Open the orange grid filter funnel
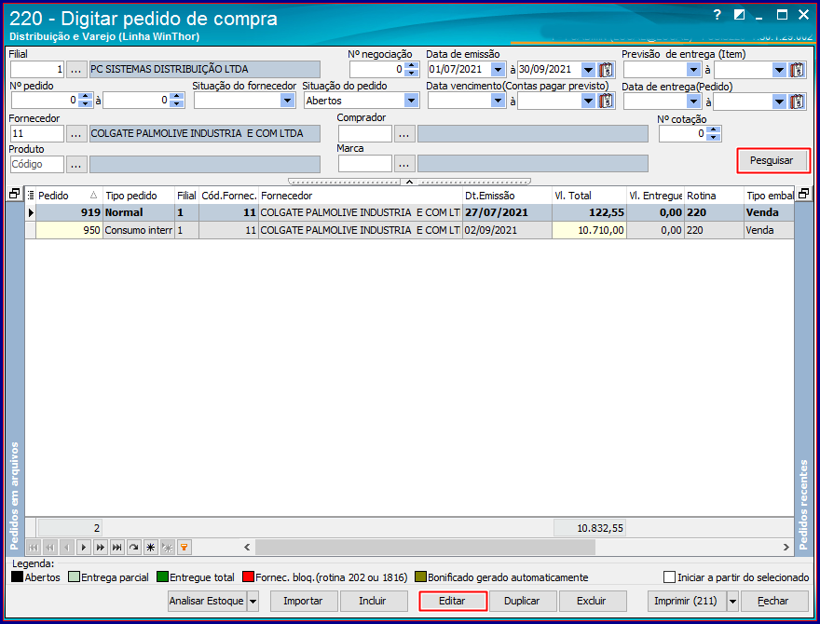 pyautogui.click(x=184, y=548)
